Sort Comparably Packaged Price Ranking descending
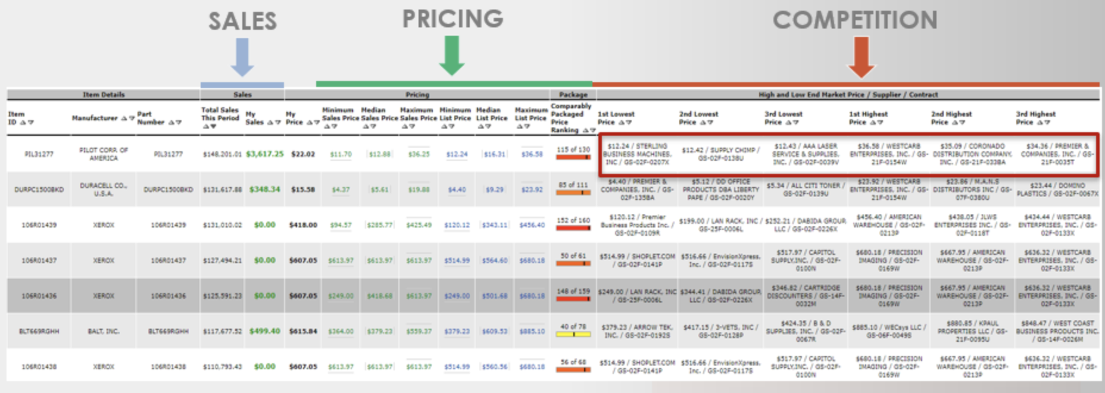Viewport: 1105px width, 393px height. (x=592, y=130)
